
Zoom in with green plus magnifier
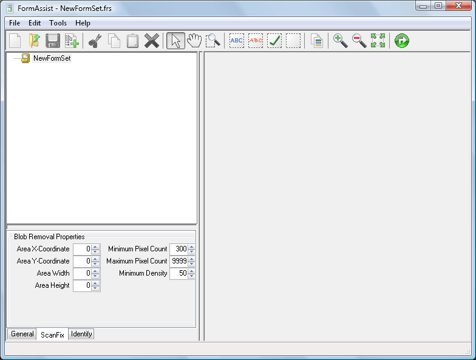pyautogui.click(x=340, y=41)
